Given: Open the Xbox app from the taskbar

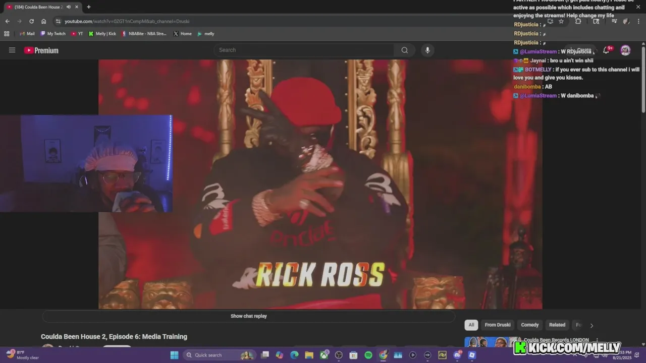Looking at the screenshot, I should point(324,355).
